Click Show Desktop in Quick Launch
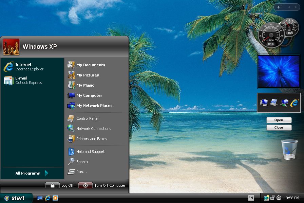 click(40, 198)
